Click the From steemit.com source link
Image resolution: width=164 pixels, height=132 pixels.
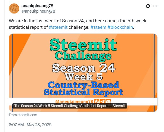(23, 115)
